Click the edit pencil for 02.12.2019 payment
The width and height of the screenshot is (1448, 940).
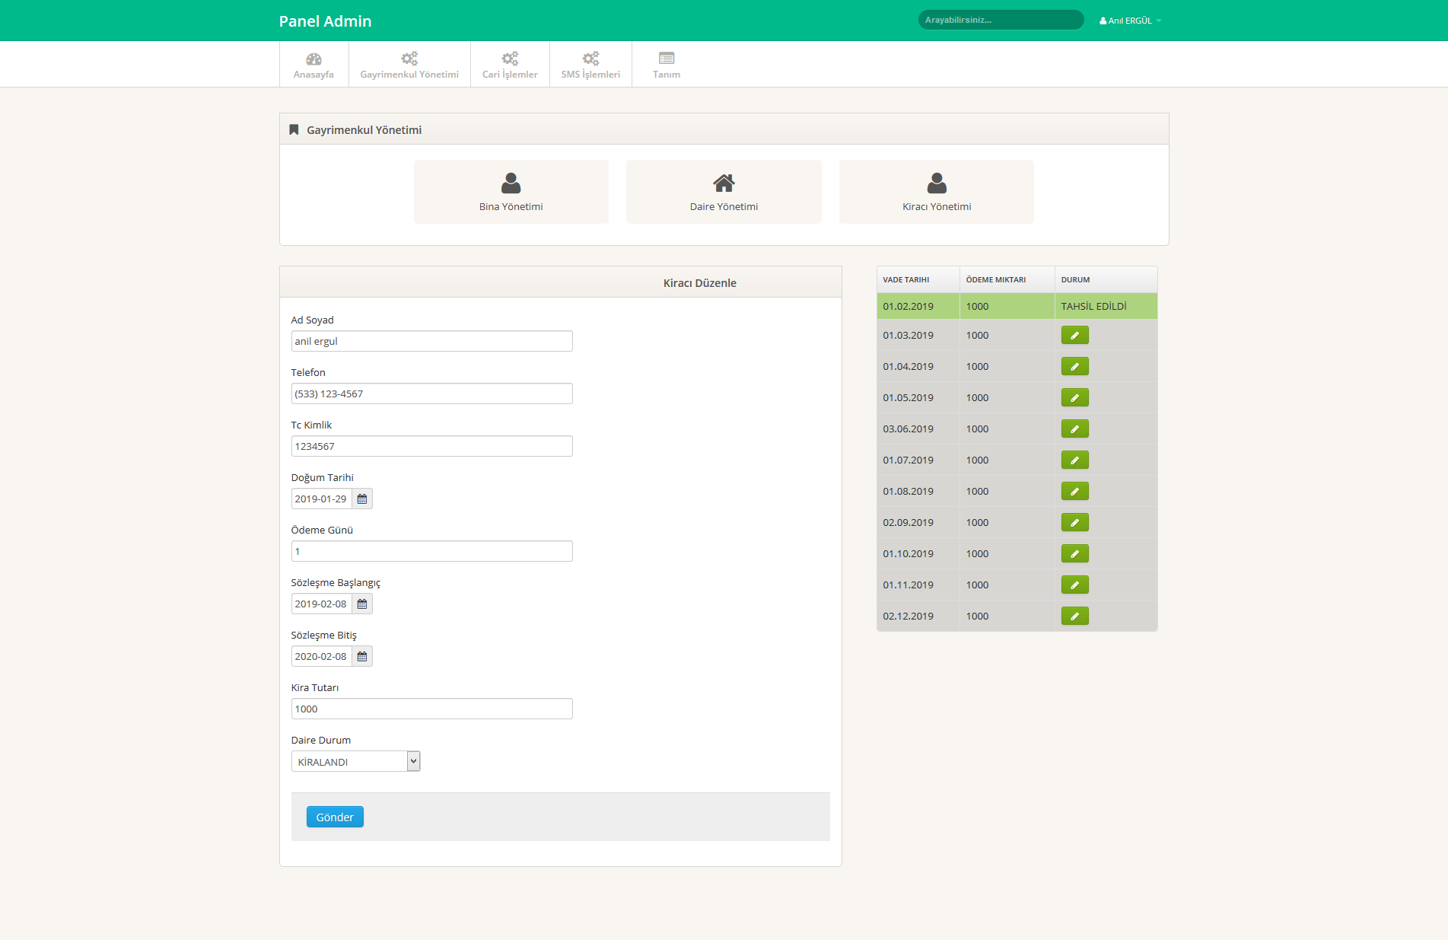click(x=1074, y=616)
